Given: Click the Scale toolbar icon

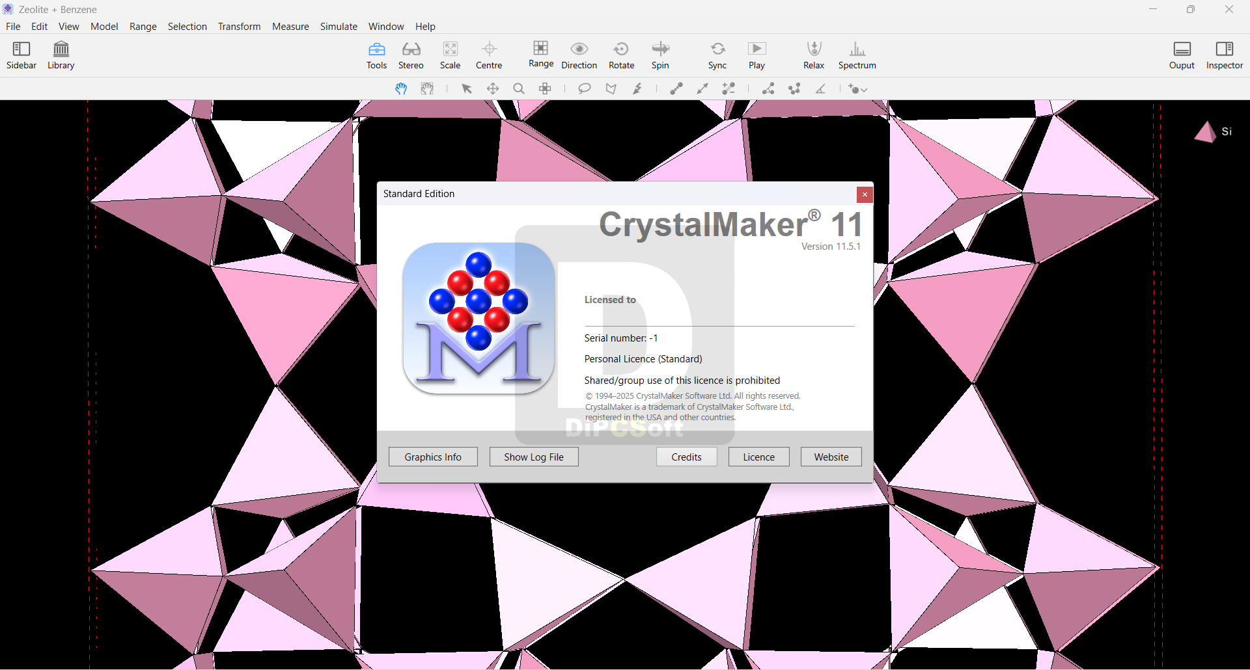Looking at the screenshot, I should 451,55.
